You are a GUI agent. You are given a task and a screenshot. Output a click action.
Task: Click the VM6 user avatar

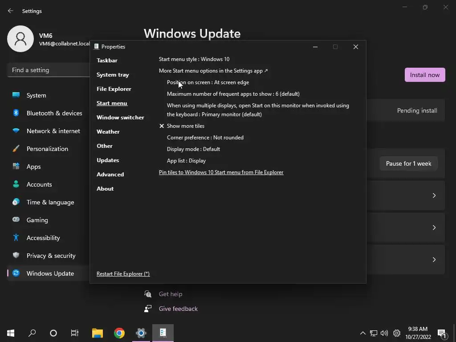point(20,39)
